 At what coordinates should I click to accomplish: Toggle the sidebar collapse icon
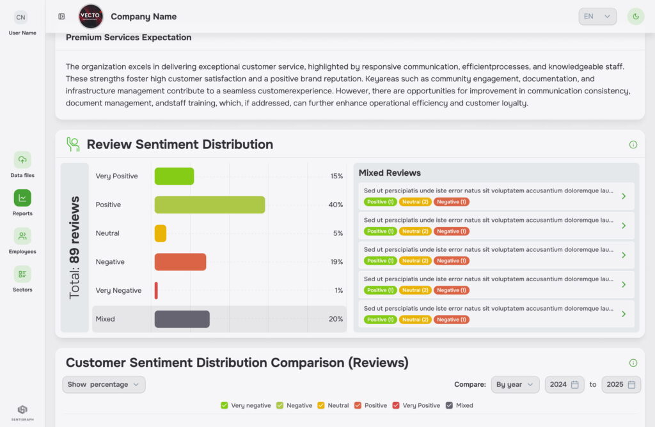(x=61, y=17)
